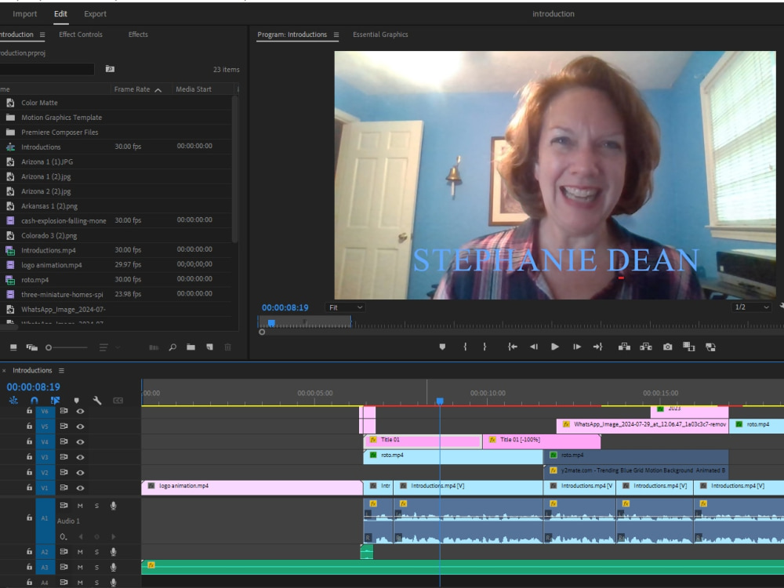The image size is (784, 588).
Task: Toggle V1 track visibility
Action: (80, 488)
